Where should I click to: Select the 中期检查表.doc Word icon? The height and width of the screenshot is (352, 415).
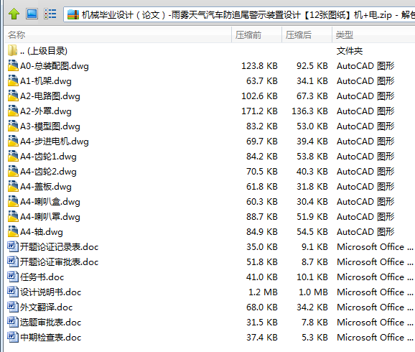(13, 337)
